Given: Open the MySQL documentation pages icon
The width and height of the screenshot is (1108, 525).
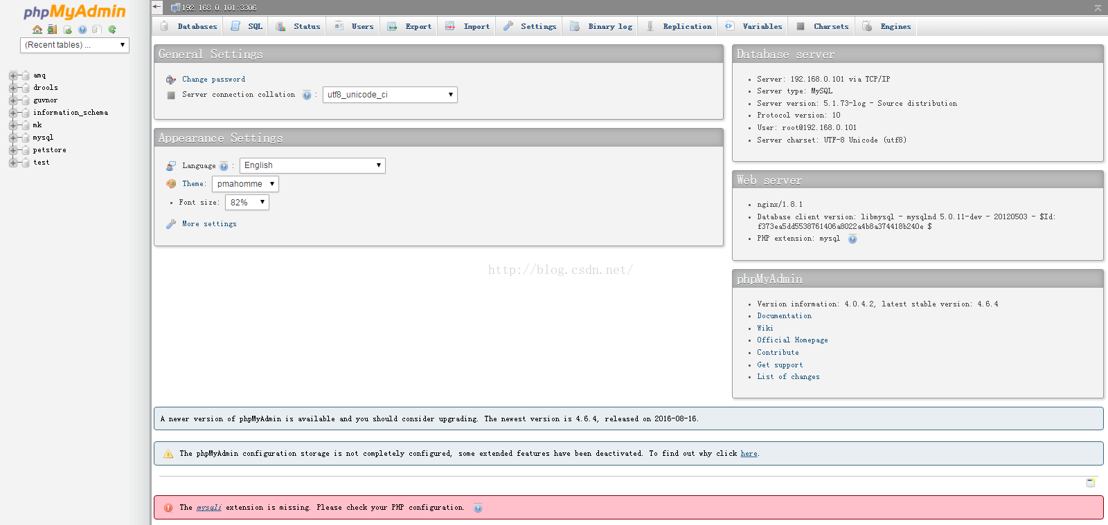Looking at the screenshot, I should pyautogui.click(x=97, y=30).
